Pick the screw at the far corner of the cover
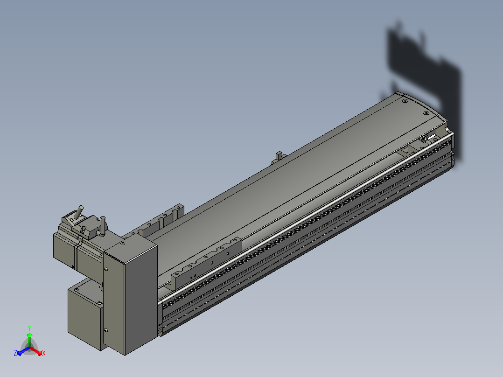 click(405, 101)
